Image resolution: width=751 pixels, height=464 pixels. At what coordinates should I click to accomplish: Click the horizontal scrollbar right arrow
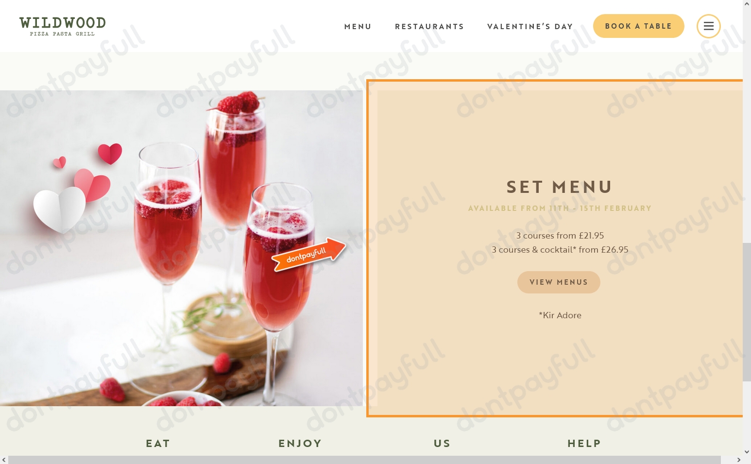(738, 460)
